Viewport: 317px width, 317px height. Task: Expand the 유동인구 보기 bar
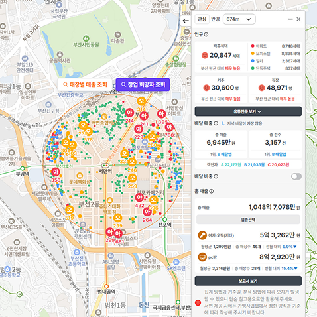click(x=248, y=111)
